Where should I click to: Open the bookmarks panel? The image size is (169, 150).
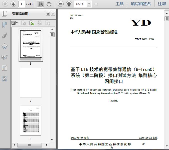tap(5, 25)
